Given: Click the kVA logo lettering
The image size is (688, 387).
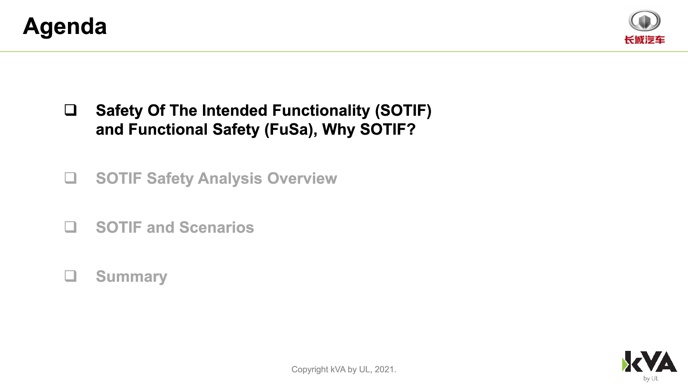Looking at the screenshot, I should coord(651,361).
